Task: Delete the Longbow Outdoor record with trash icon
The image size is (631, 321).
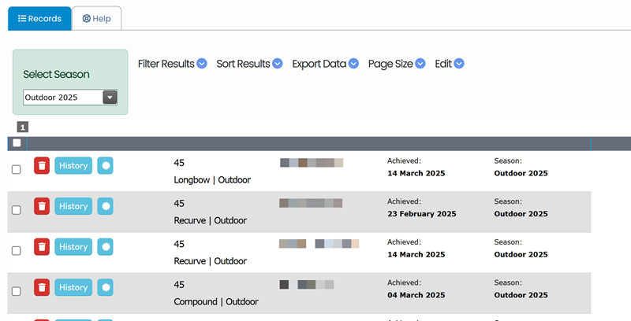Action: click(x=42, y=165)
